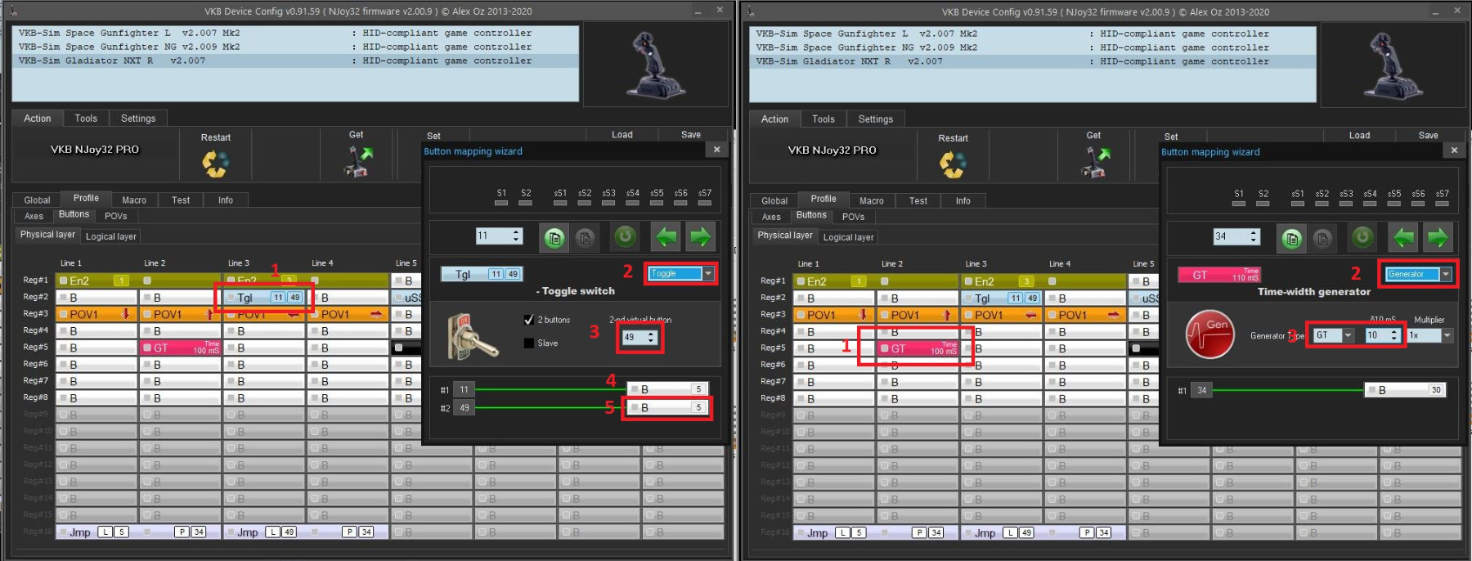
Task: Click the 'Tgl 11 49' cell in left window
Action: click(263, 298)
